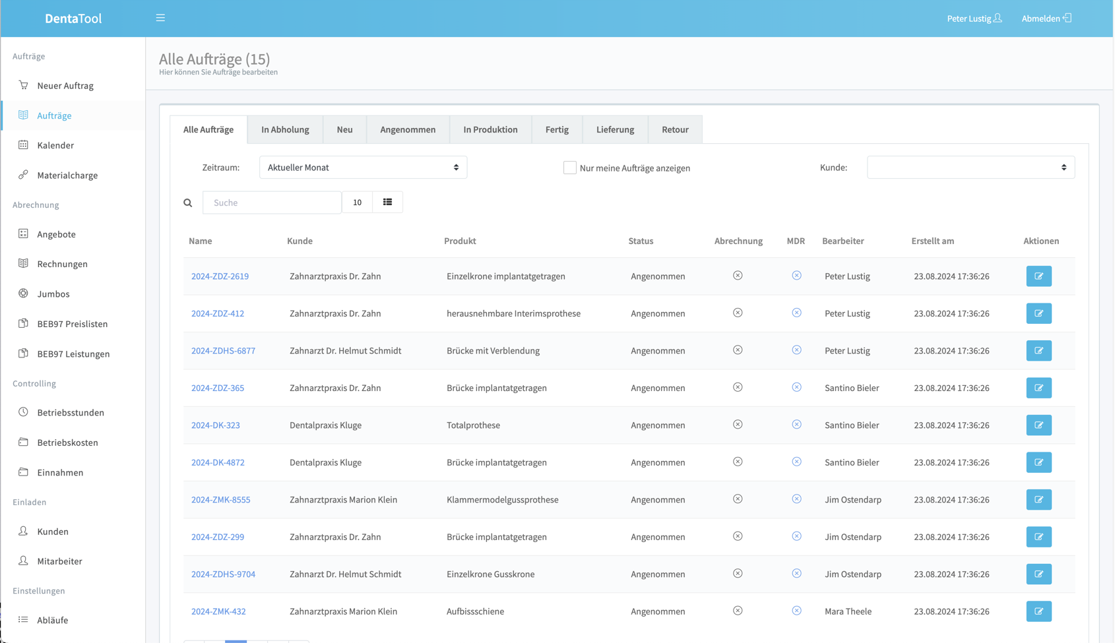Switch to the Lieferung tab
This screenshot has width=1115, height=643.
(615, 129)
